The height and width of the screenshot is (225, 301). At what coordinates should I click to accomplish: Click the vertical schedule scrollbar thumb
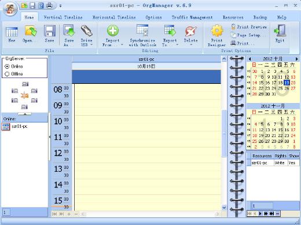click(224, 133)
